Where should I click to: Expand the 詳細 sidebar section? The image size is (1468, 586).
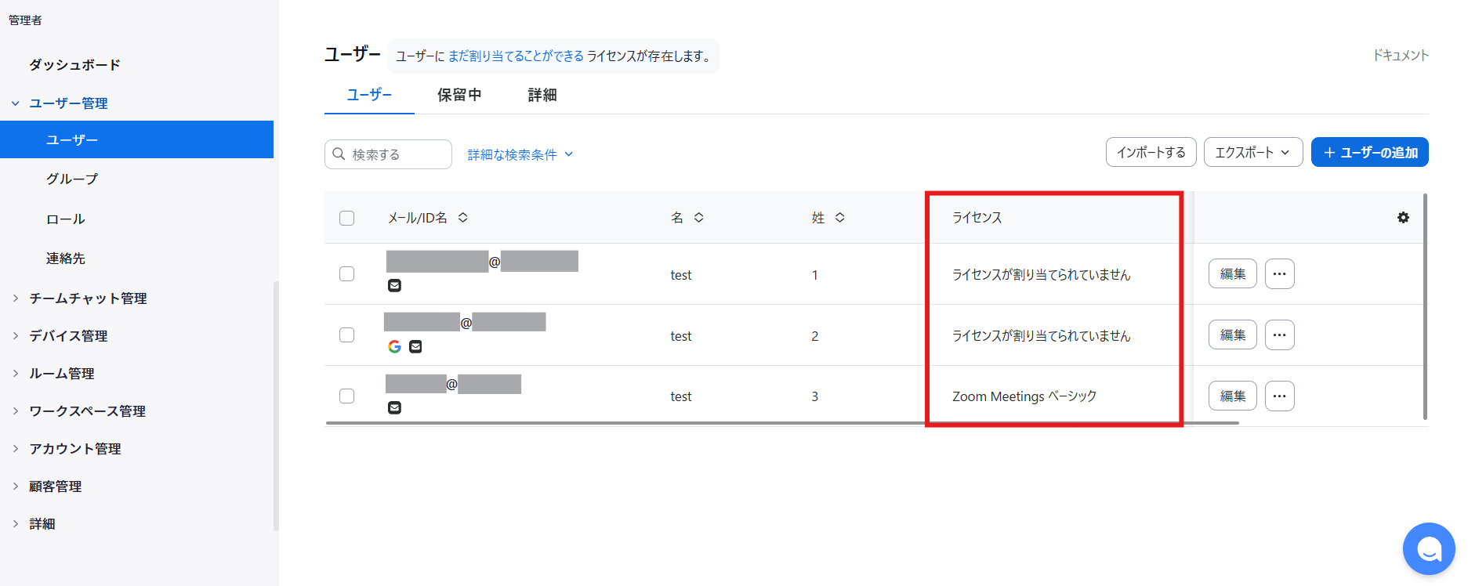(x=15, y=524)
